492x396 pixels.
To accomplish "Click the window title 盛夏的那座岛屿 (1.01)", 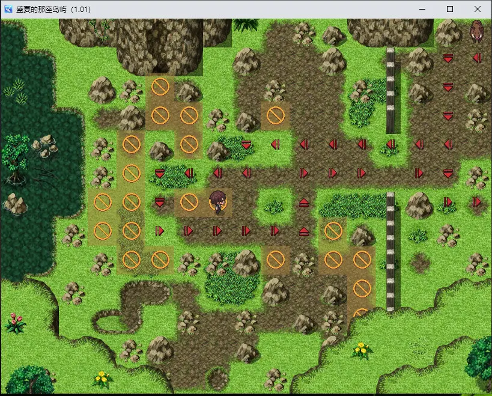I will (x=53, y=10).
